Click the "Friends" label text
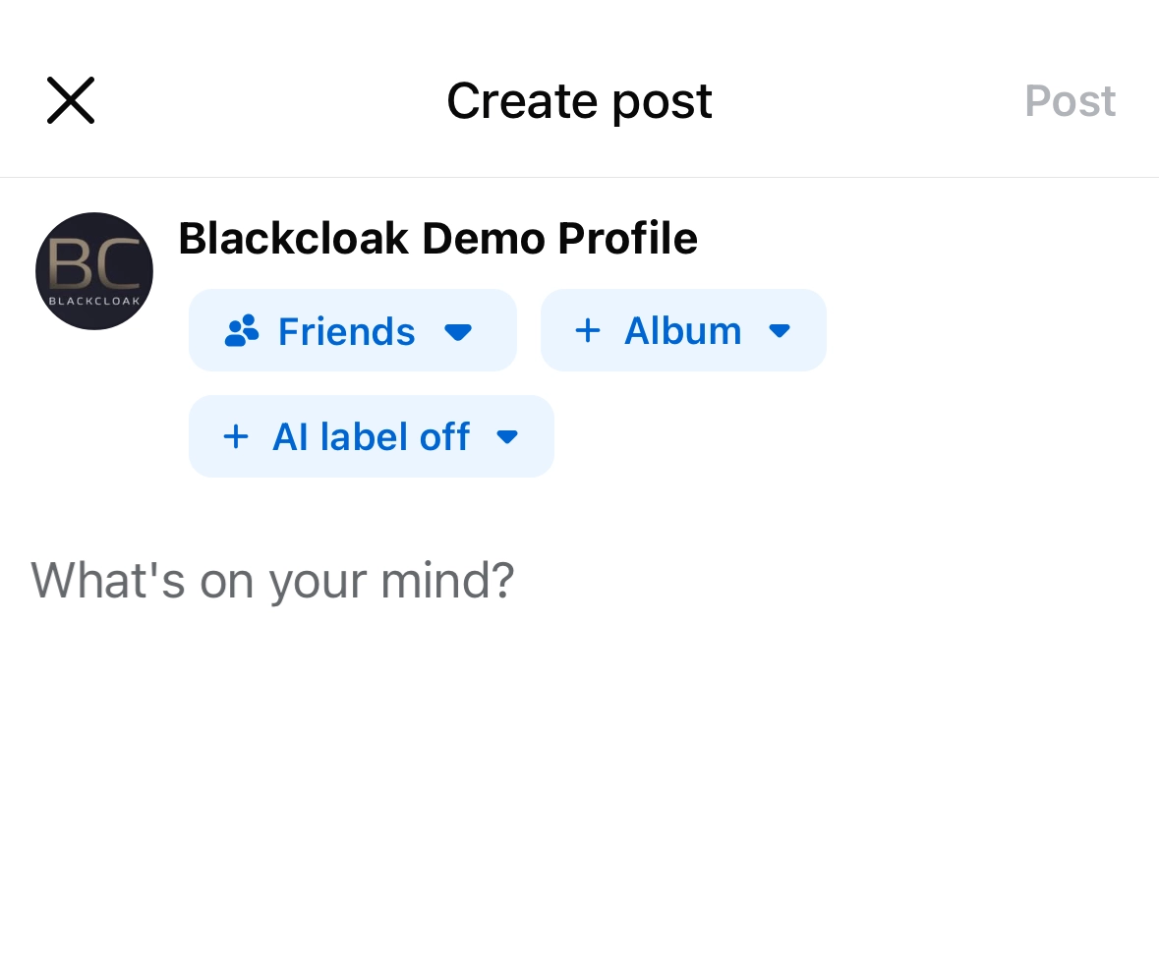Screen dimensions: 1159x965 coord(346,331)
